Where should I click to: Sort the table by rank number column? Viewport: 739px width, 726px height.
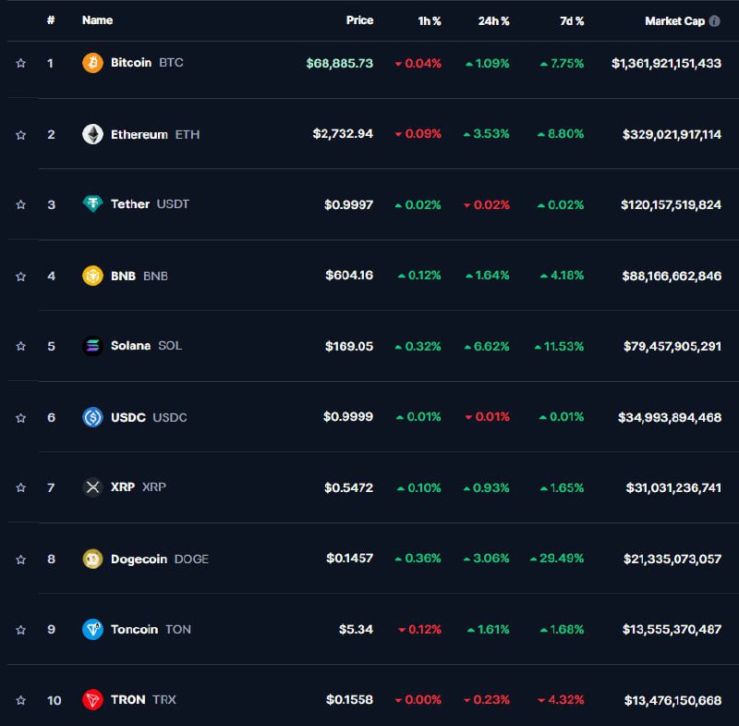pyautogui.click(x=51, y=20)
